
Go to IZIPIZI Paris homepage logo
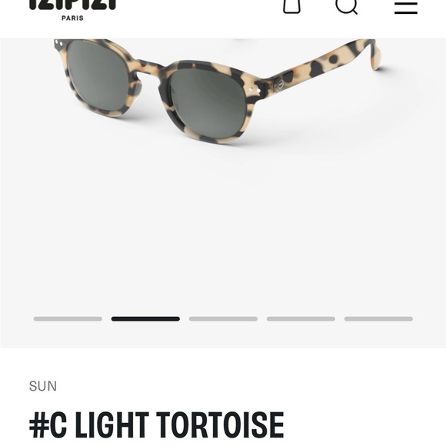point(73,9)
